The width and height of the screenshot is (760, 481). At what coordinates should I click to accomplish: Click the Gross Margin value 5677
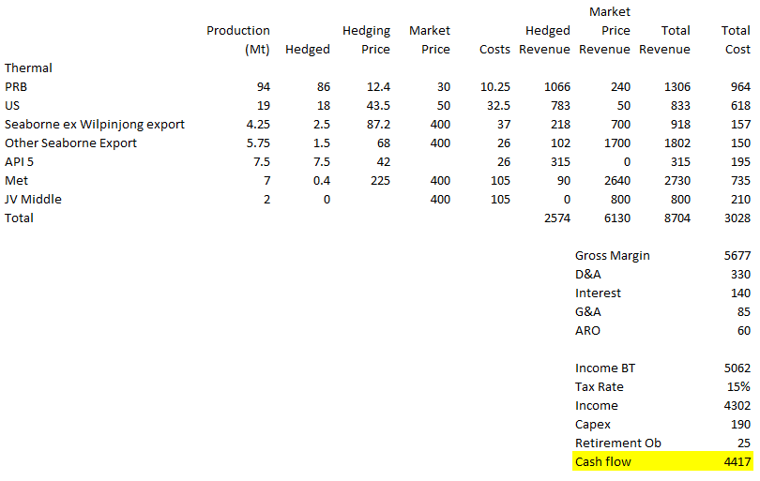pyautogui.click(x=737, y=255)
